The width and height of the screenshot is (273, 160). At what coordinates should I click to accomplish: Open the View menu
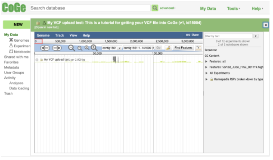73,35
